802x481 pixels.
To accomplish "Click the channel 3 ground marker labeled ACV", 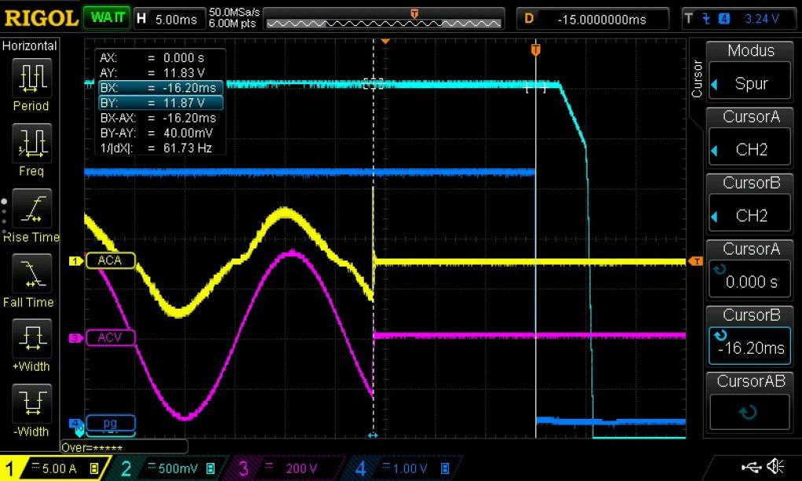I will coord(75,338).
